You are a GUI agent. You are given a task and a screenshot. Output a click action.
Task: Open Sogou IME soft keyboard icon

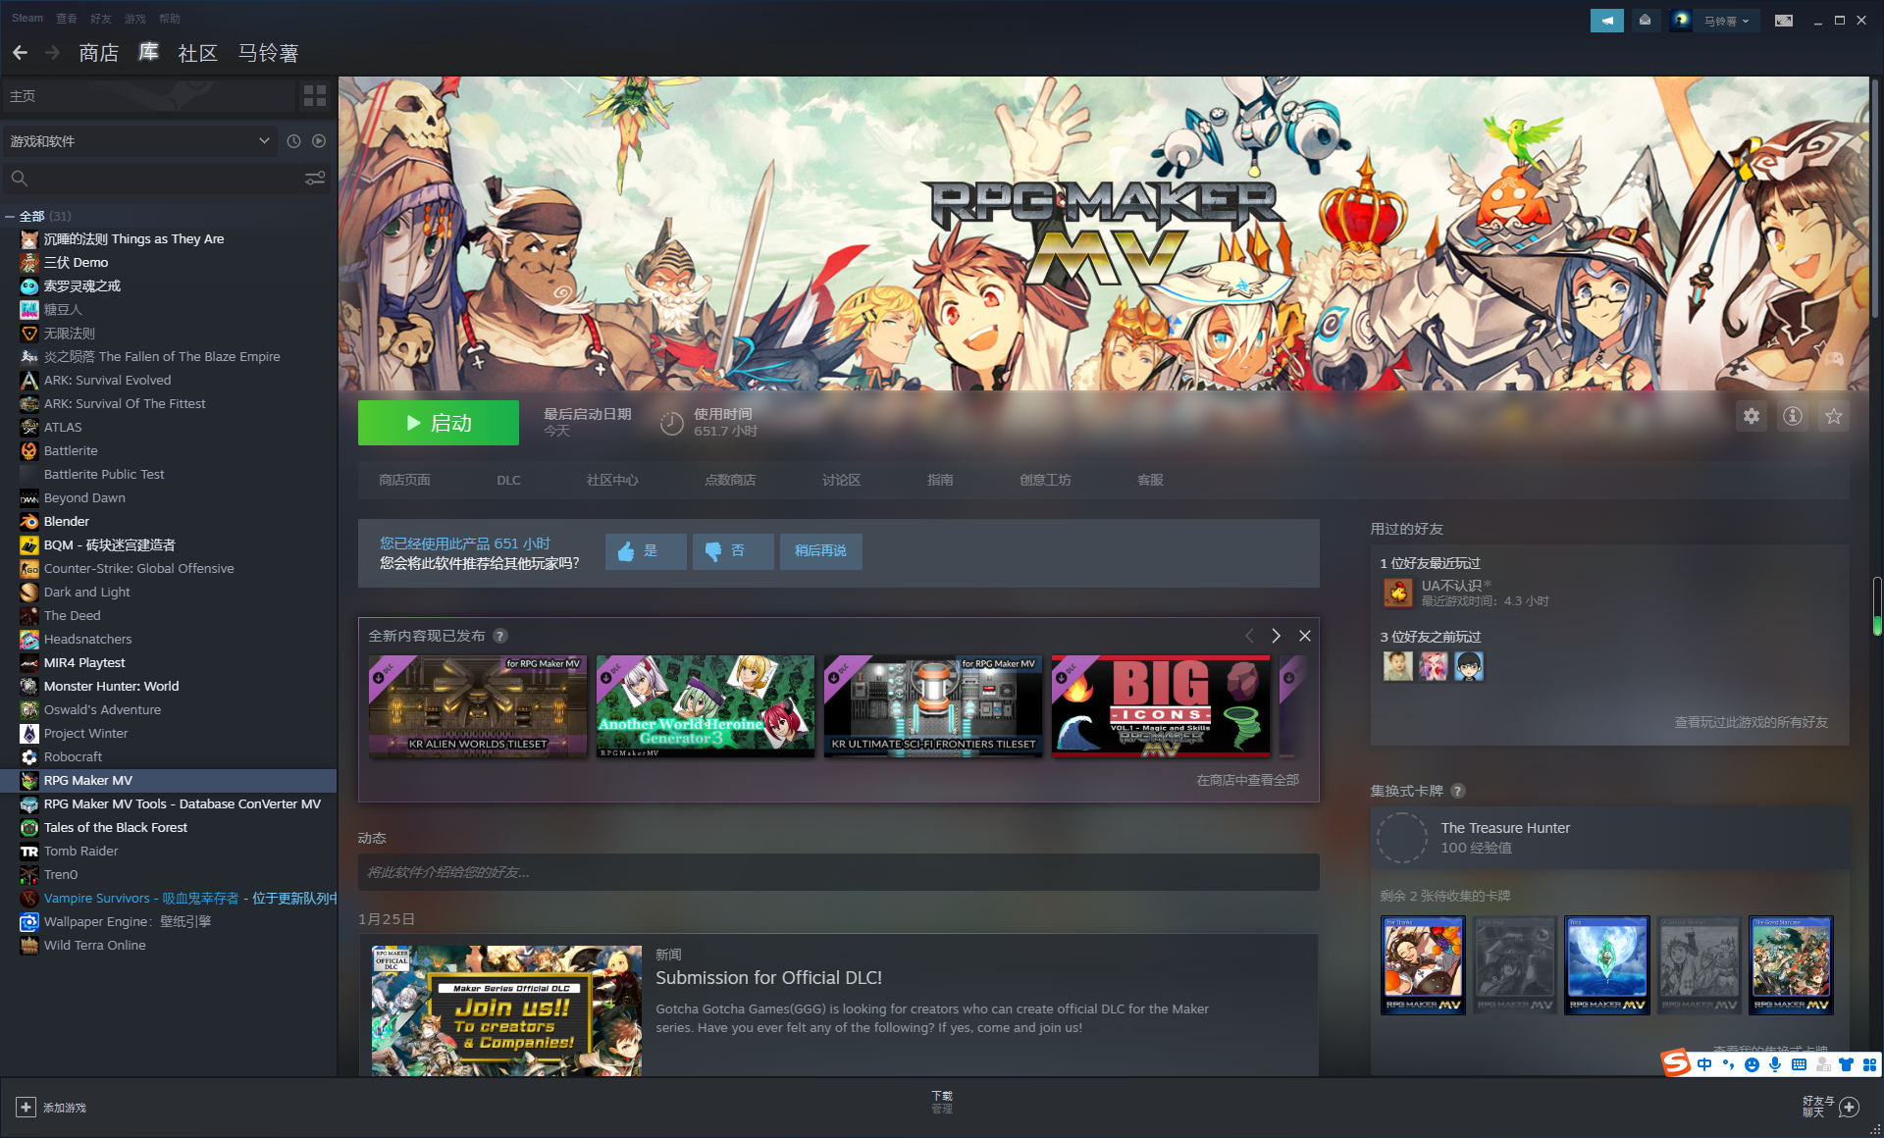pyautogui.click(x=1799, y=1064)
